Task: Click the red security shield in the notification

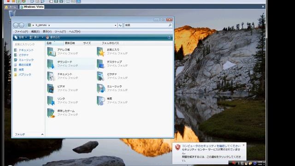Action: tap(177, 147)
